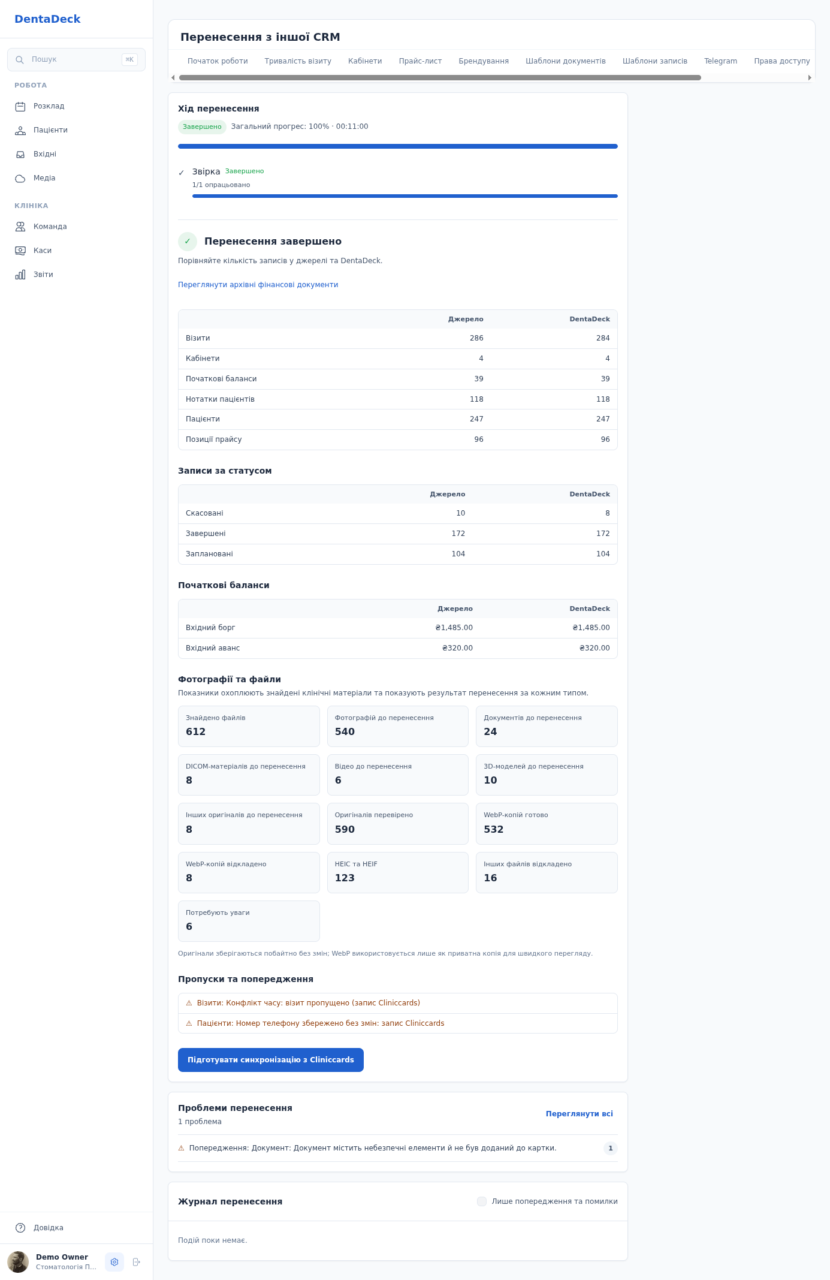Screen dimensions: 830x1280
Task: Click Переглянути всі problems link
Action: click(579, 1114)
